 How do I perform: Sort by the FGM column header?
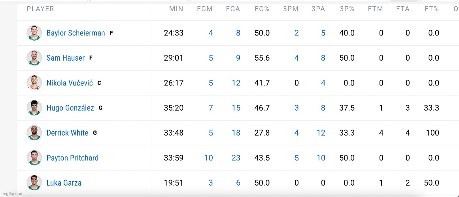[x=205, y=9]
